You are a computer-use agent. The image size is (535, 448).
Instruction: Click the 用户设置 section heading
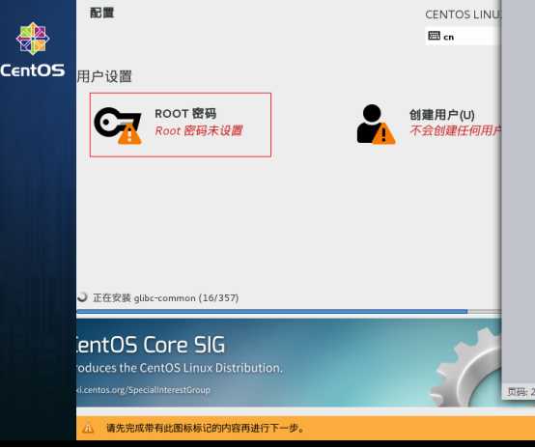pos(104,76)
